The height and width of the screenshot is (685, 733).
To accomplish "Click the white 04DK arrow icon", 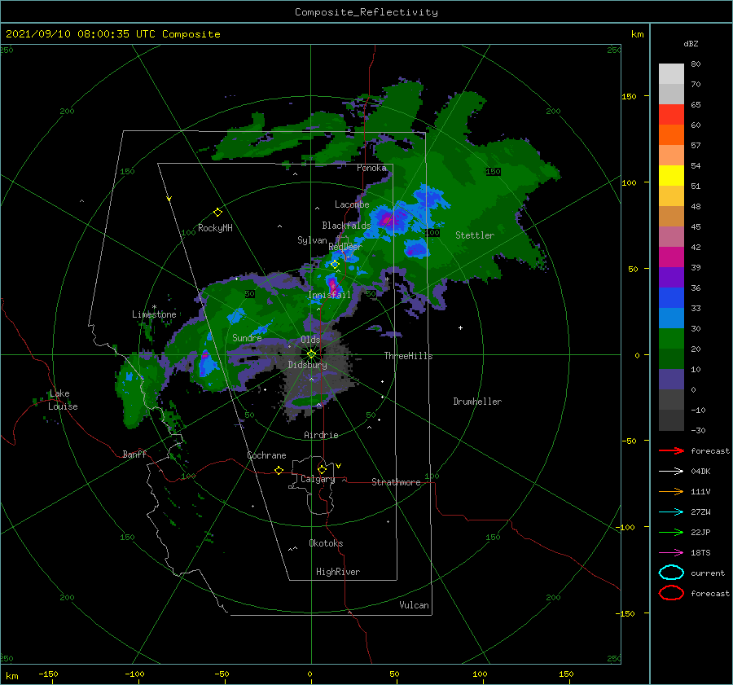I will 671,471.
